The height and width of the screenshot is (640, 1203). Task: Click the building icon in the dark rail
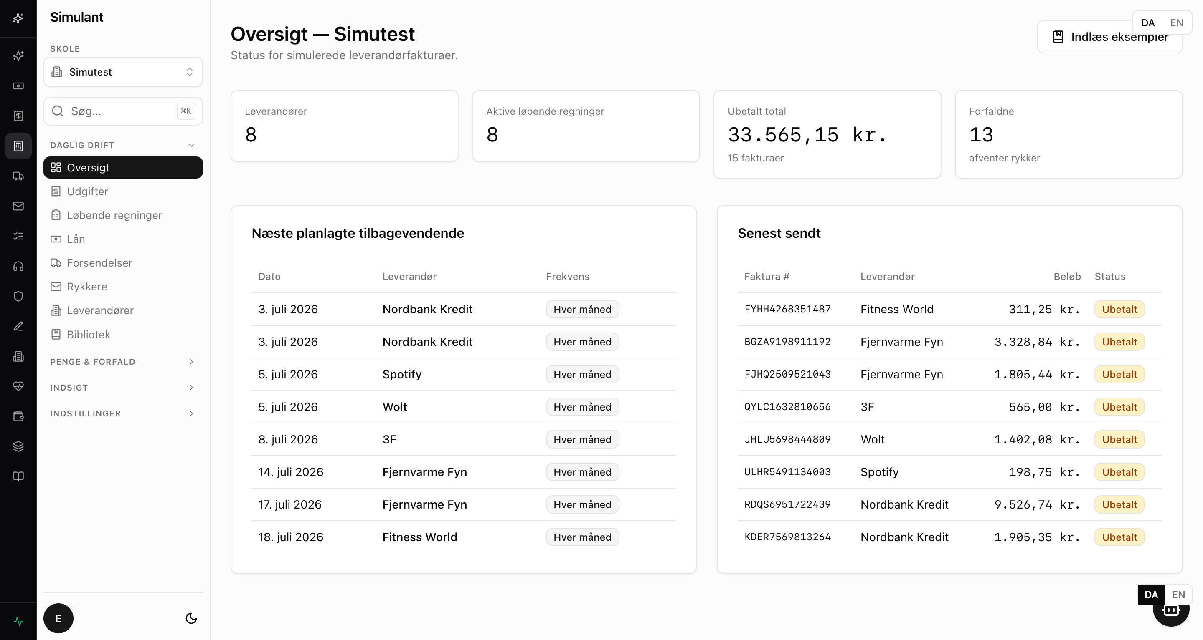[x=18, y=356]
